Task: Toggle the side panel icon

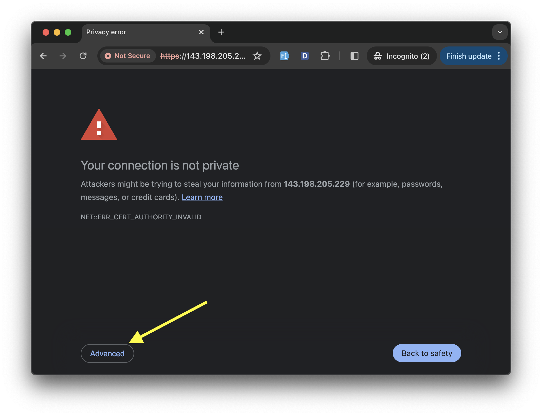Action: click(x=354, y=56)
